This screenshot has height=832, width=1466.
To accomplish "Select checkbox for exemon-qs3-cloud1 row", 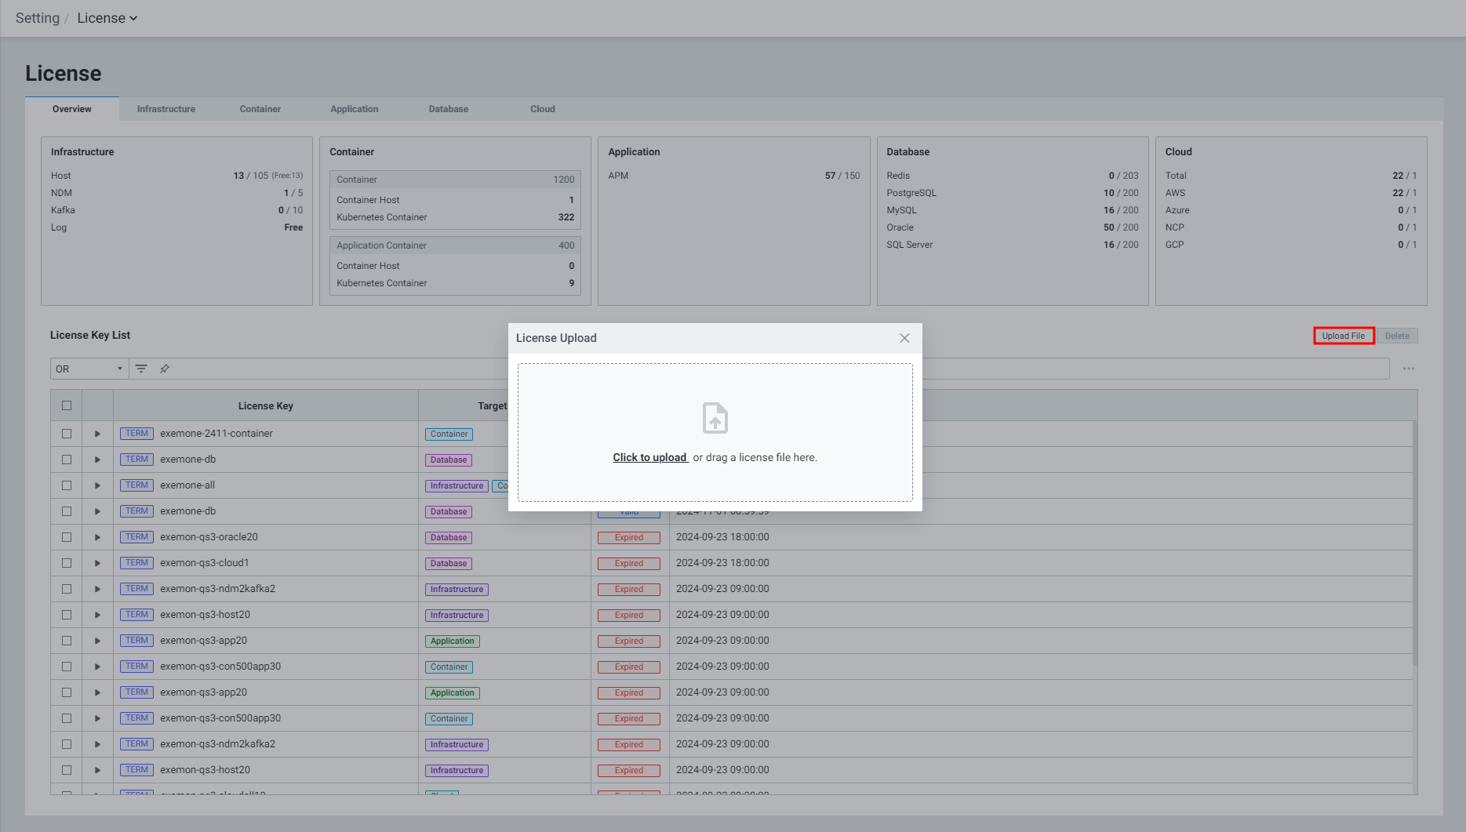I will [67, 563].
